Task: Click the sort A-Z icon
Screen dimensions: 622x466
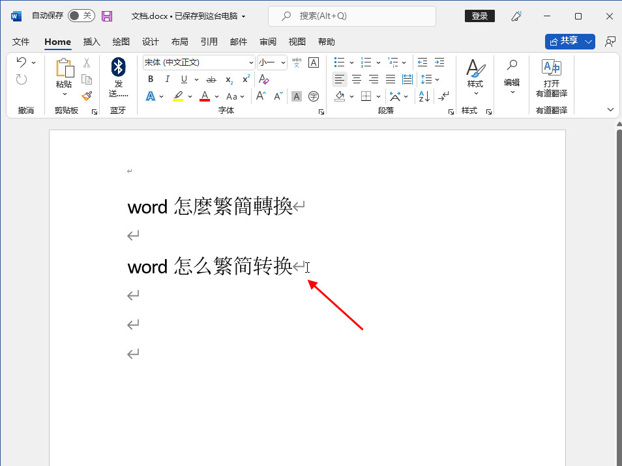Action: [424, 96]
